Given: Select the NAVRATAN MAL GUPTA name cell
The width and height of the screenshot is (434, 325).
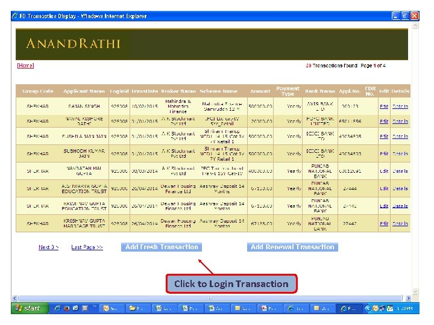Looking at the screenshot, I should tap(84, 171).
